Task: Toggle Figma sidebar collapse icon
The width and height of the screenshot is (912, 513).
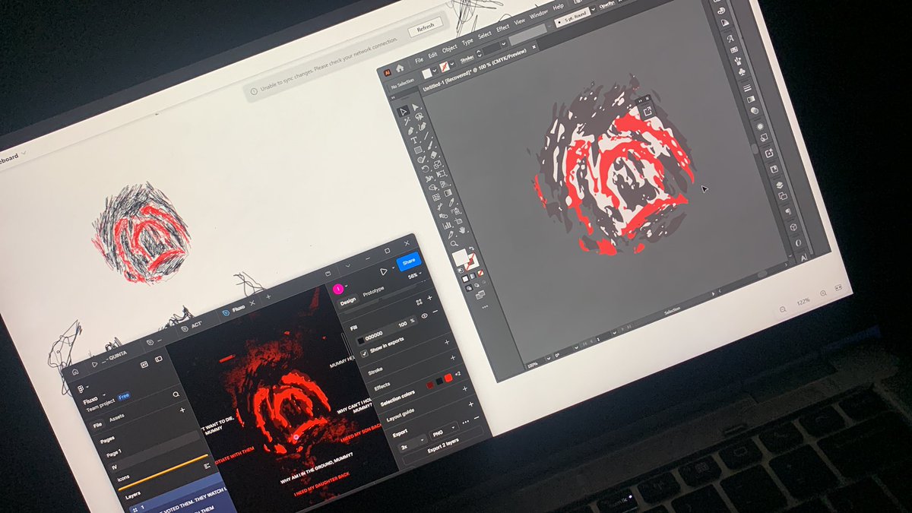Action: (x=159, y=359)
